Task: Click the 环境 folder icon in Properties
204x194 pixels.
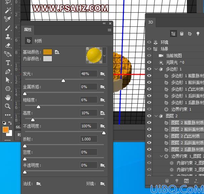Action: (103, 184)
